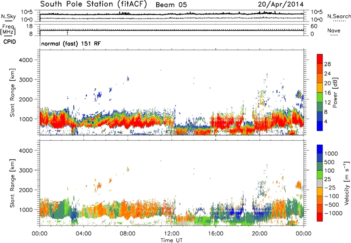
Task: Click the '4000' range tick on the power panel
Action: [x=26, y=60]
